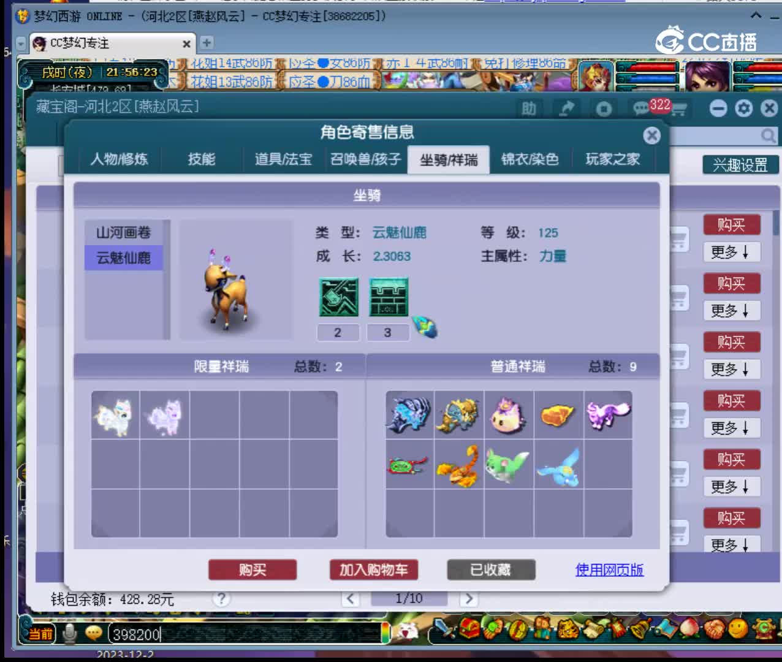Expand 更多 on the fifth listing row
Screen dimensions: 782x662
(x=732, y=487)
